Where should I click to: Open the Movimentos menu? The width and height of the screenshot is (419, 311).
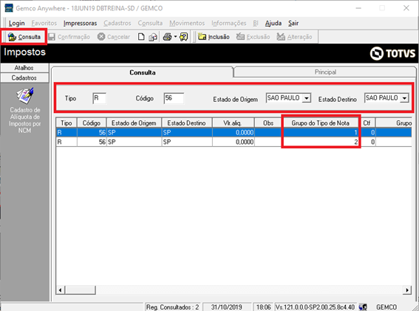[x=187, y=23]
